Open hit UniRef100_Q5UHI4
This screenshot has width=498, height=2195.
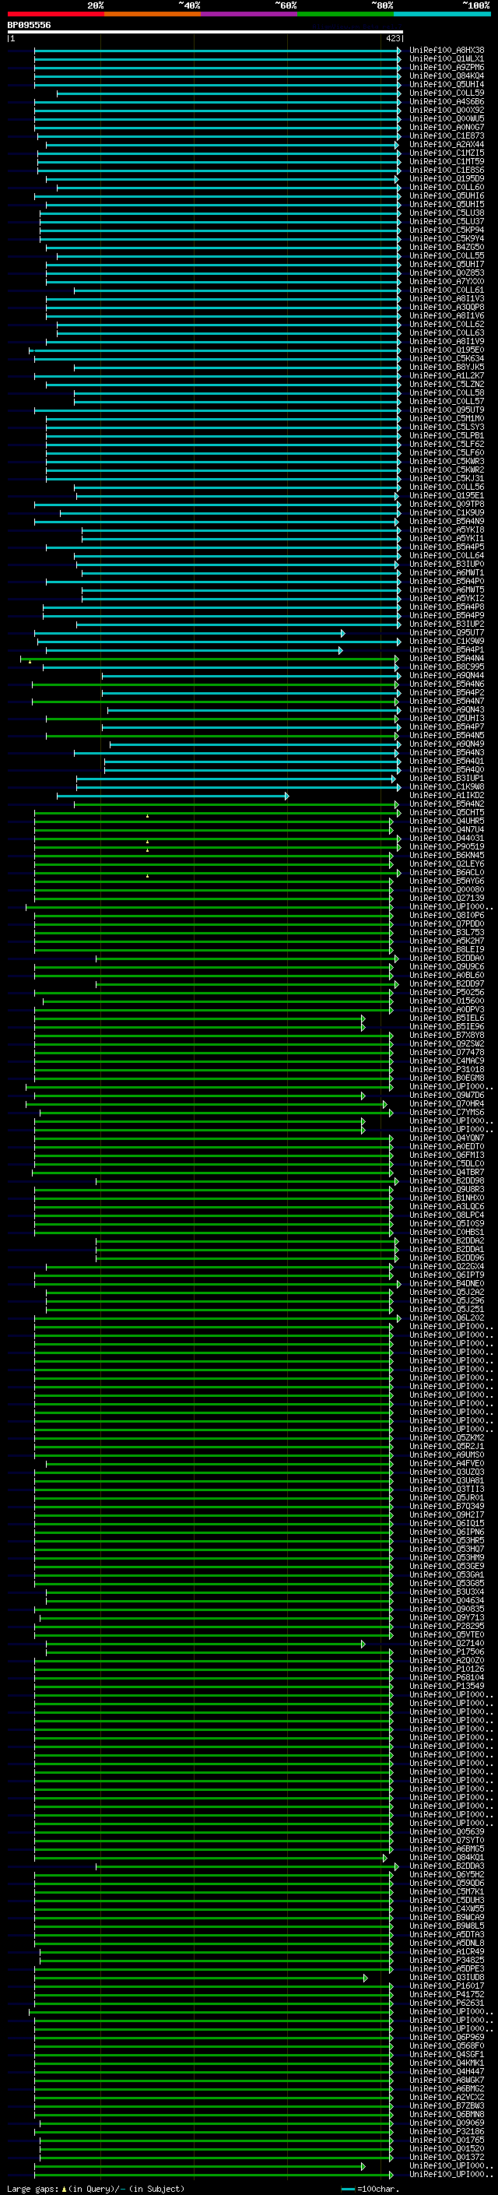click(446, 84)
